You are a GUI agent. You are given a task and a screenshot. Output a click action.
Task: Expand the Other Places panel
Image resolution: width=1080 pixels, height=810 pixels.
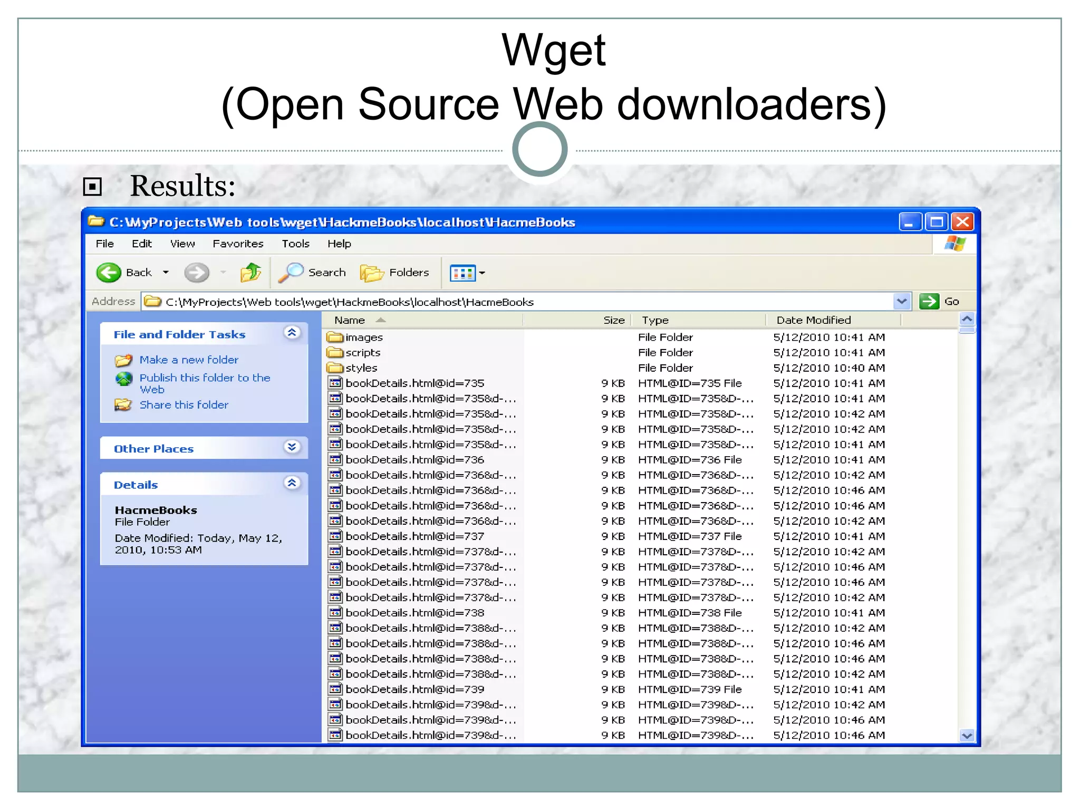coord(292,447)
